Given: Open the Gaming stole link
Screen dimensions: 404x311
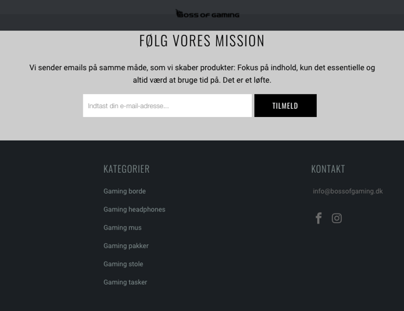Looking at the screenshot, I should point(123,264).
